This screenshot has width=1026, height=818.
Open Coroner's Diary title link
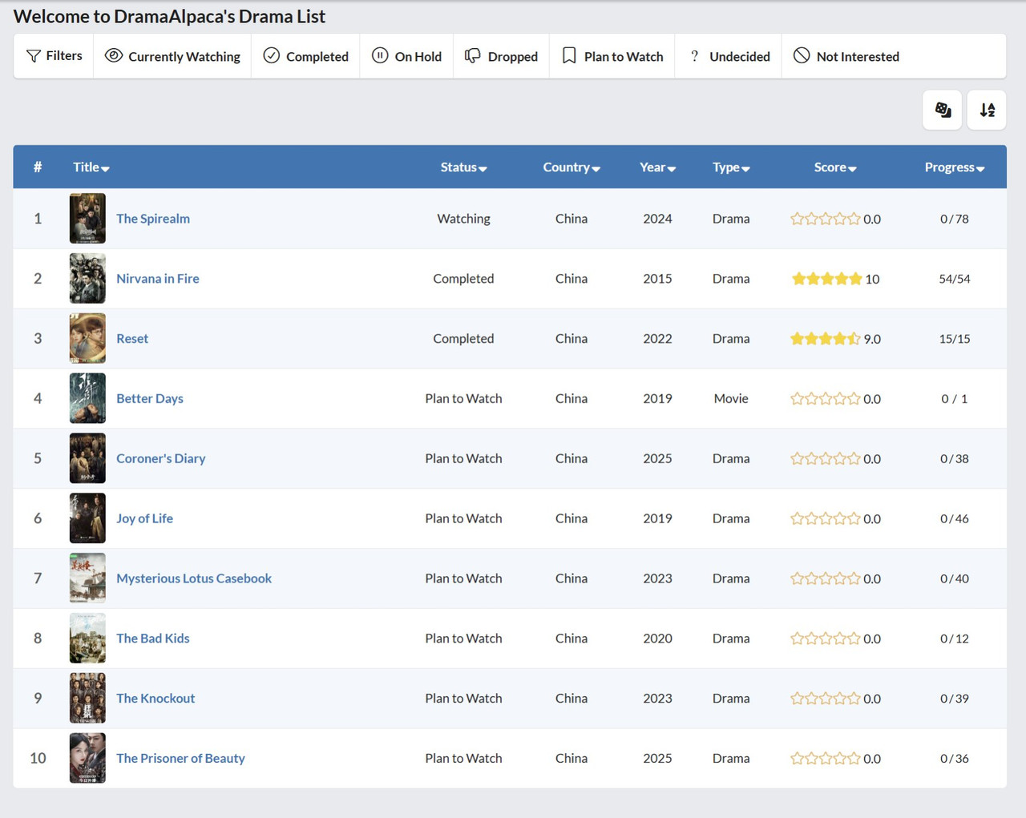[x=161, y=458]
